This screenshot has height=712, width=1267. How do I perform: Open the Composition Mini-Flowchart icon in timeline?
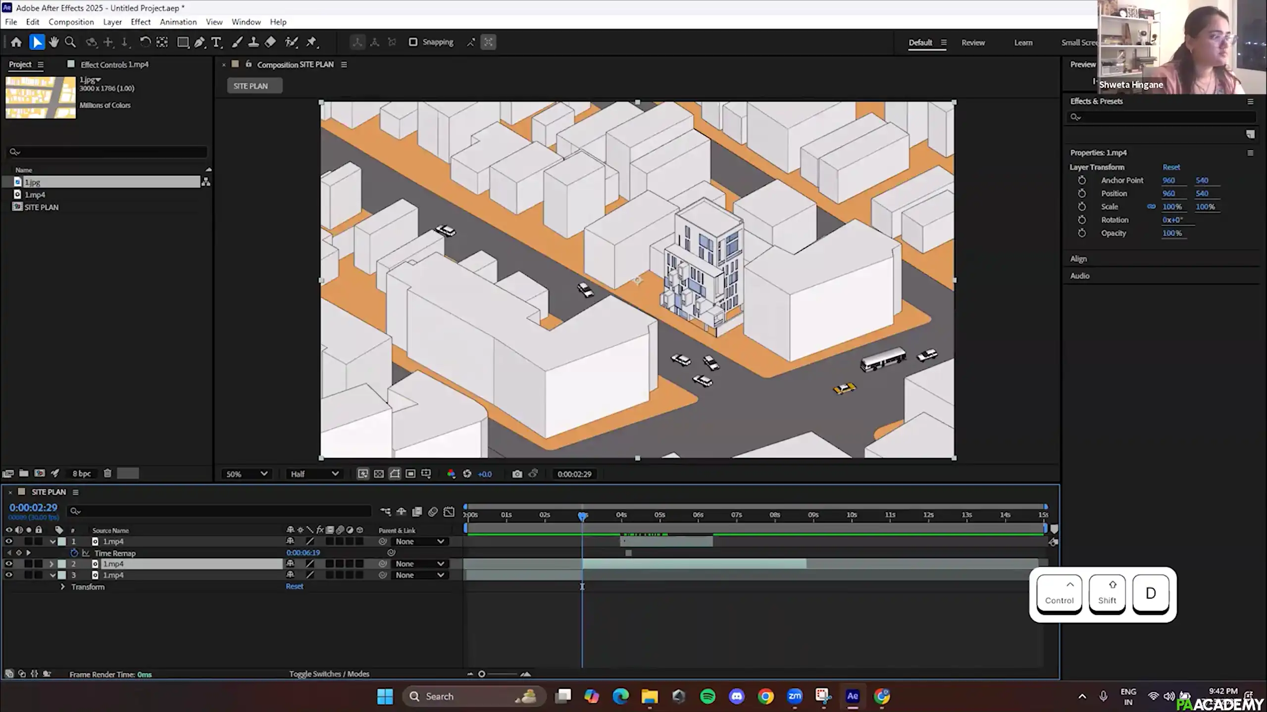coord(385,511)
